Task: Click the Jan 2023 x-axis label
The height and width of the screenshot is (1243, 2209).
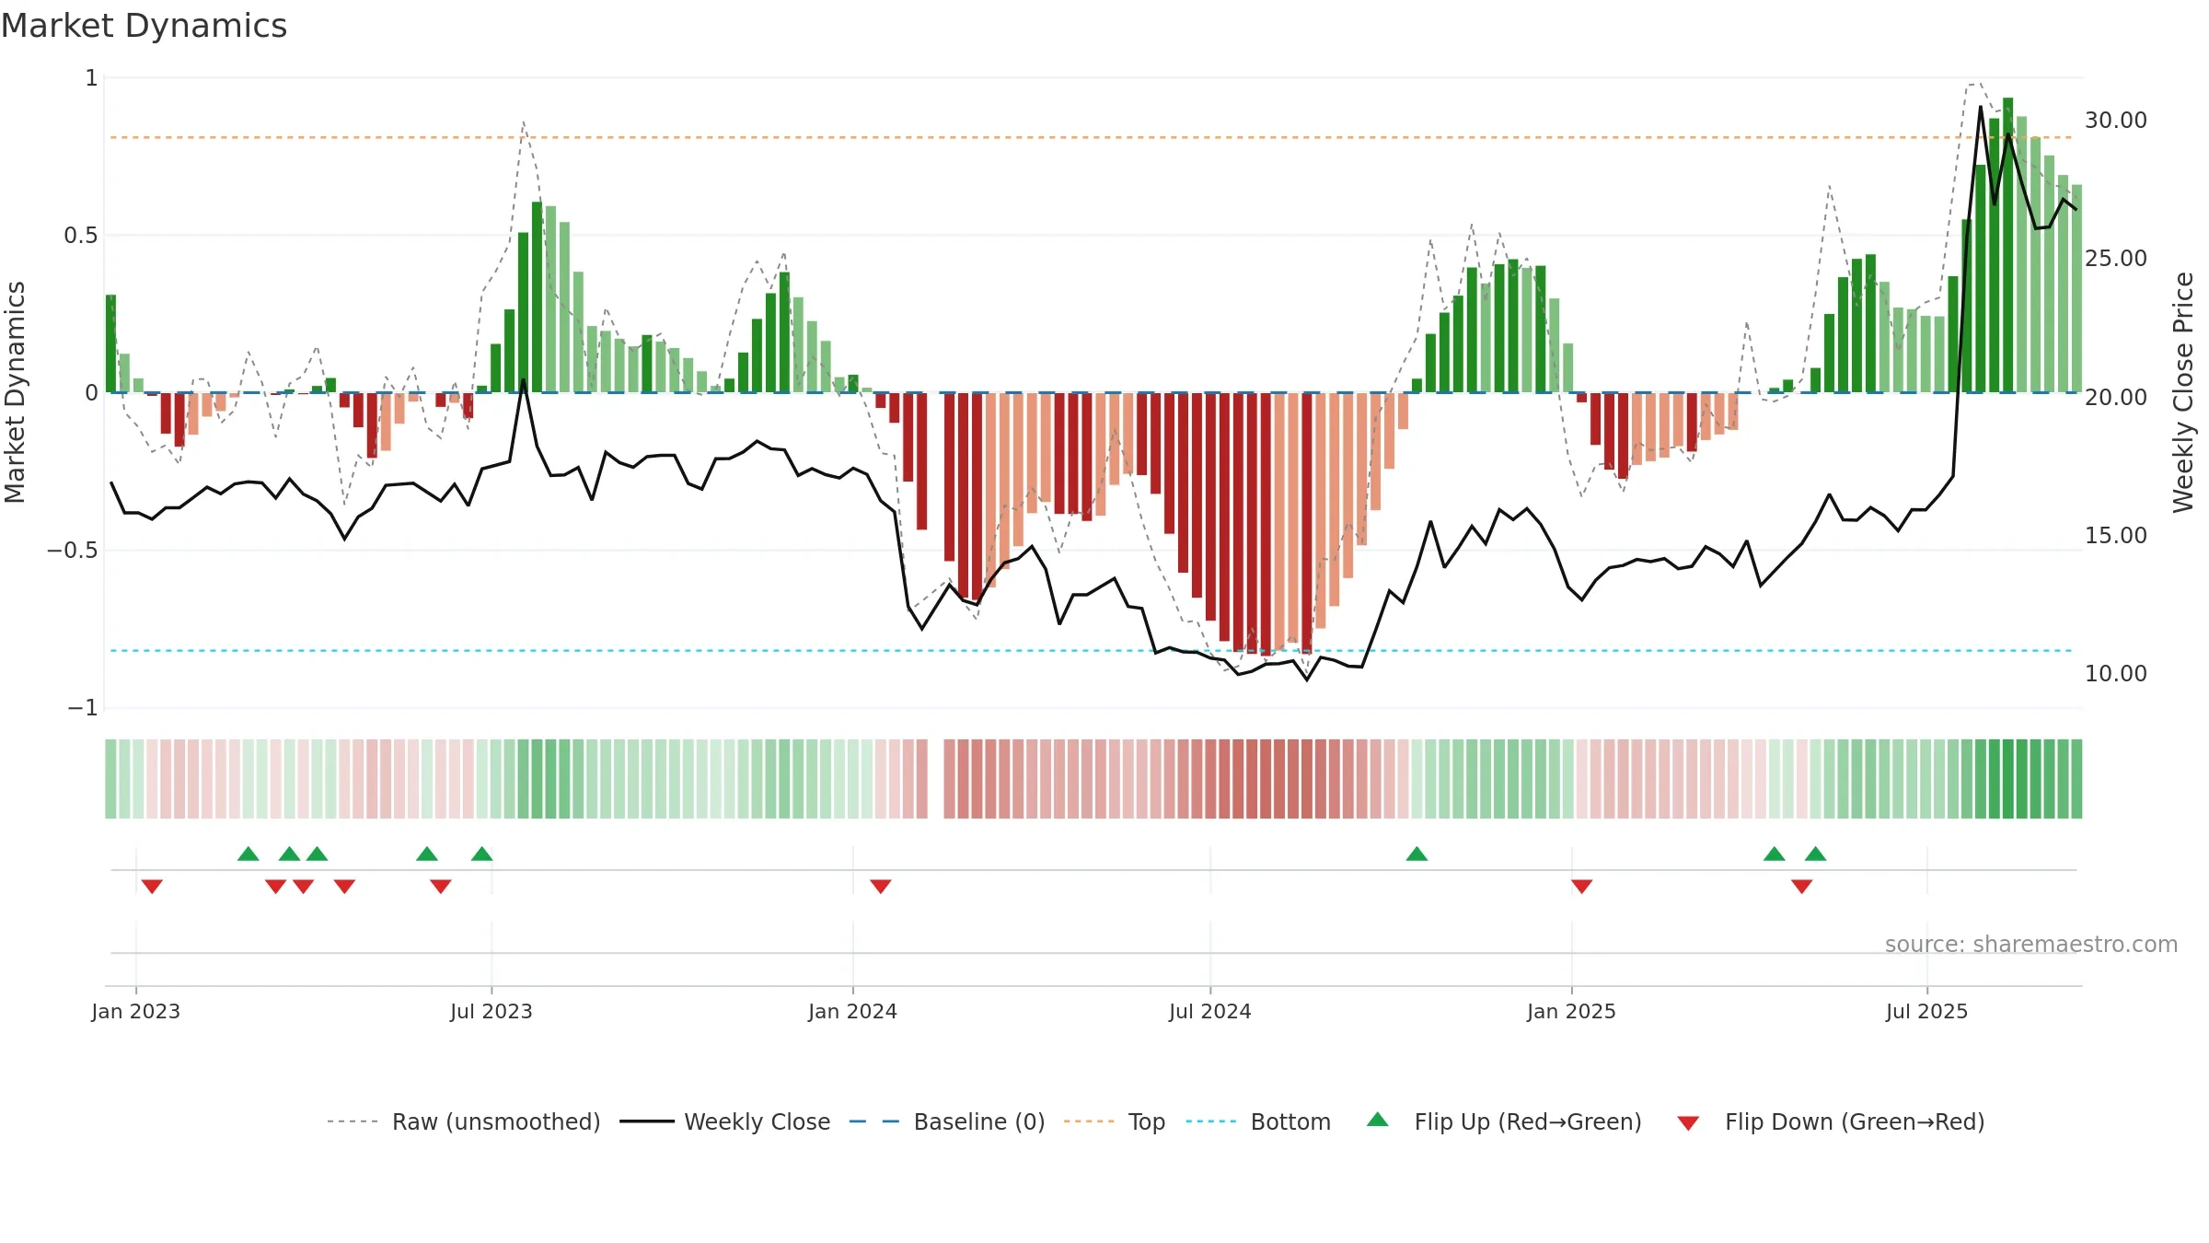Action: pos(136,1011)
